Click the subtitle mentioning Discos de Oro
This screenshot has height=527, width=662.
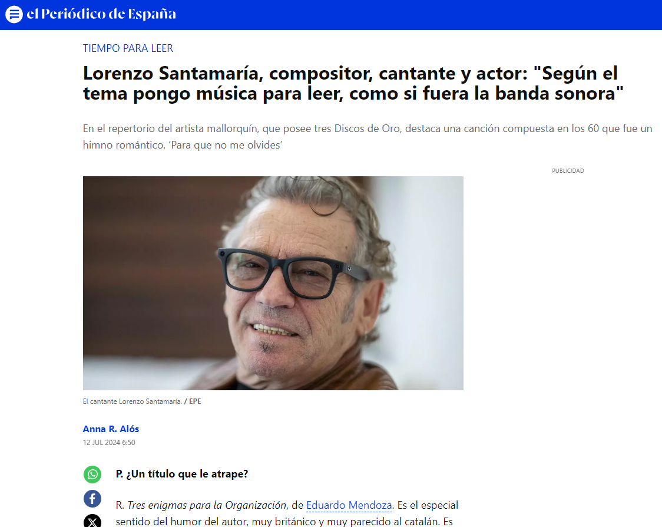[368, 137]
